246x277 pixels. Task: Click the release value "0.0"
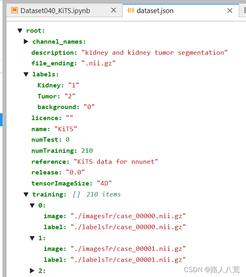(75, 172)
